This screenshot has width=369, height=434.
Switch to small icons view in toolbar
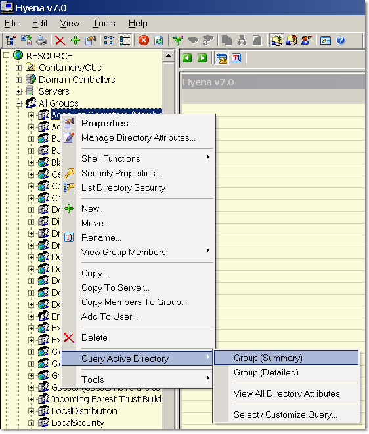[109, 40]
